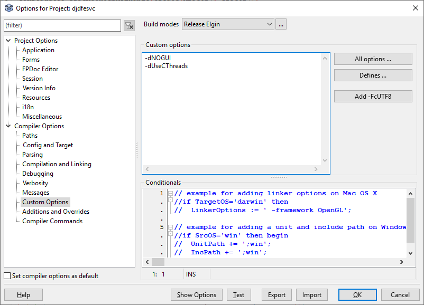
Task: Click the Test button
Action: point(239,295)
